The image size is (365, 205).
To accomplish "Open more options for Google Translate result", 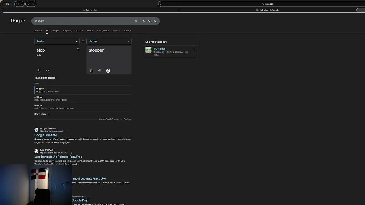I will point(66,131).
